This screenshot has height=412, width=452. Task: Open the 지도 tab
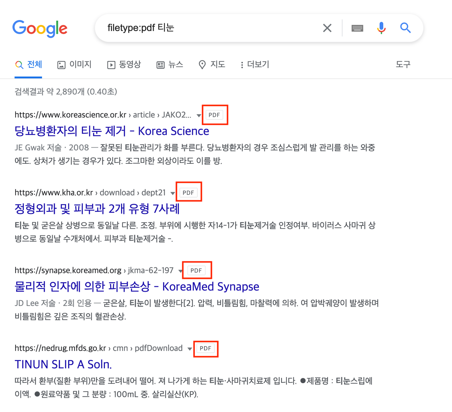[x=212, y=65]
